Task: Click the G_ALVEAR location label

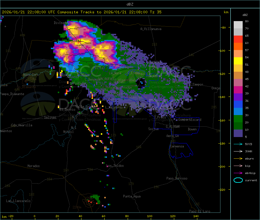Action: coord(173,127)
